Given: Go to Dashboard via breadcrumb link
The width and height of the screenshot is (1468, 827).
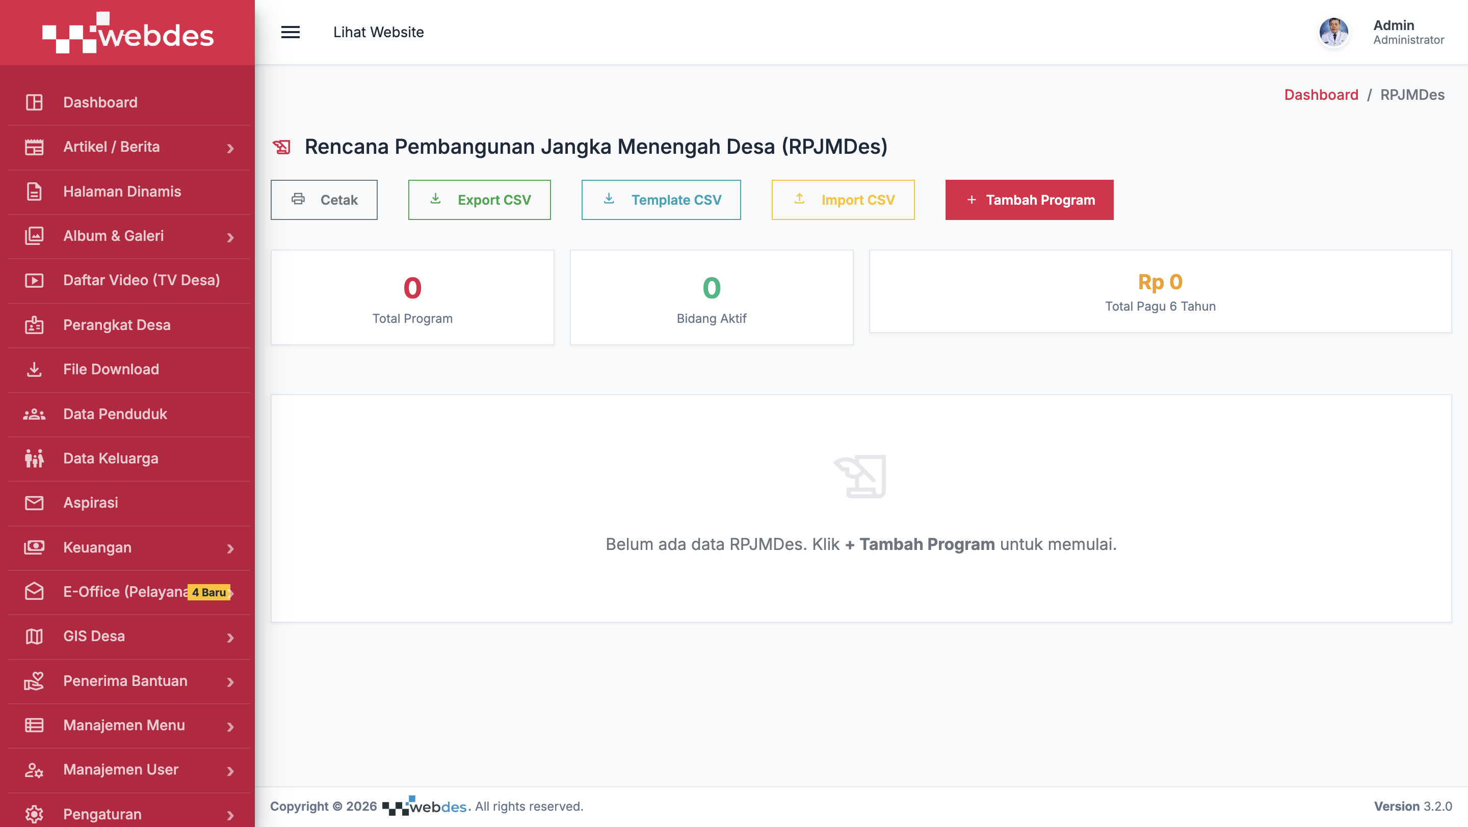Looking at the screenshot, I should pyautogui.click(x=1321, y=95).
